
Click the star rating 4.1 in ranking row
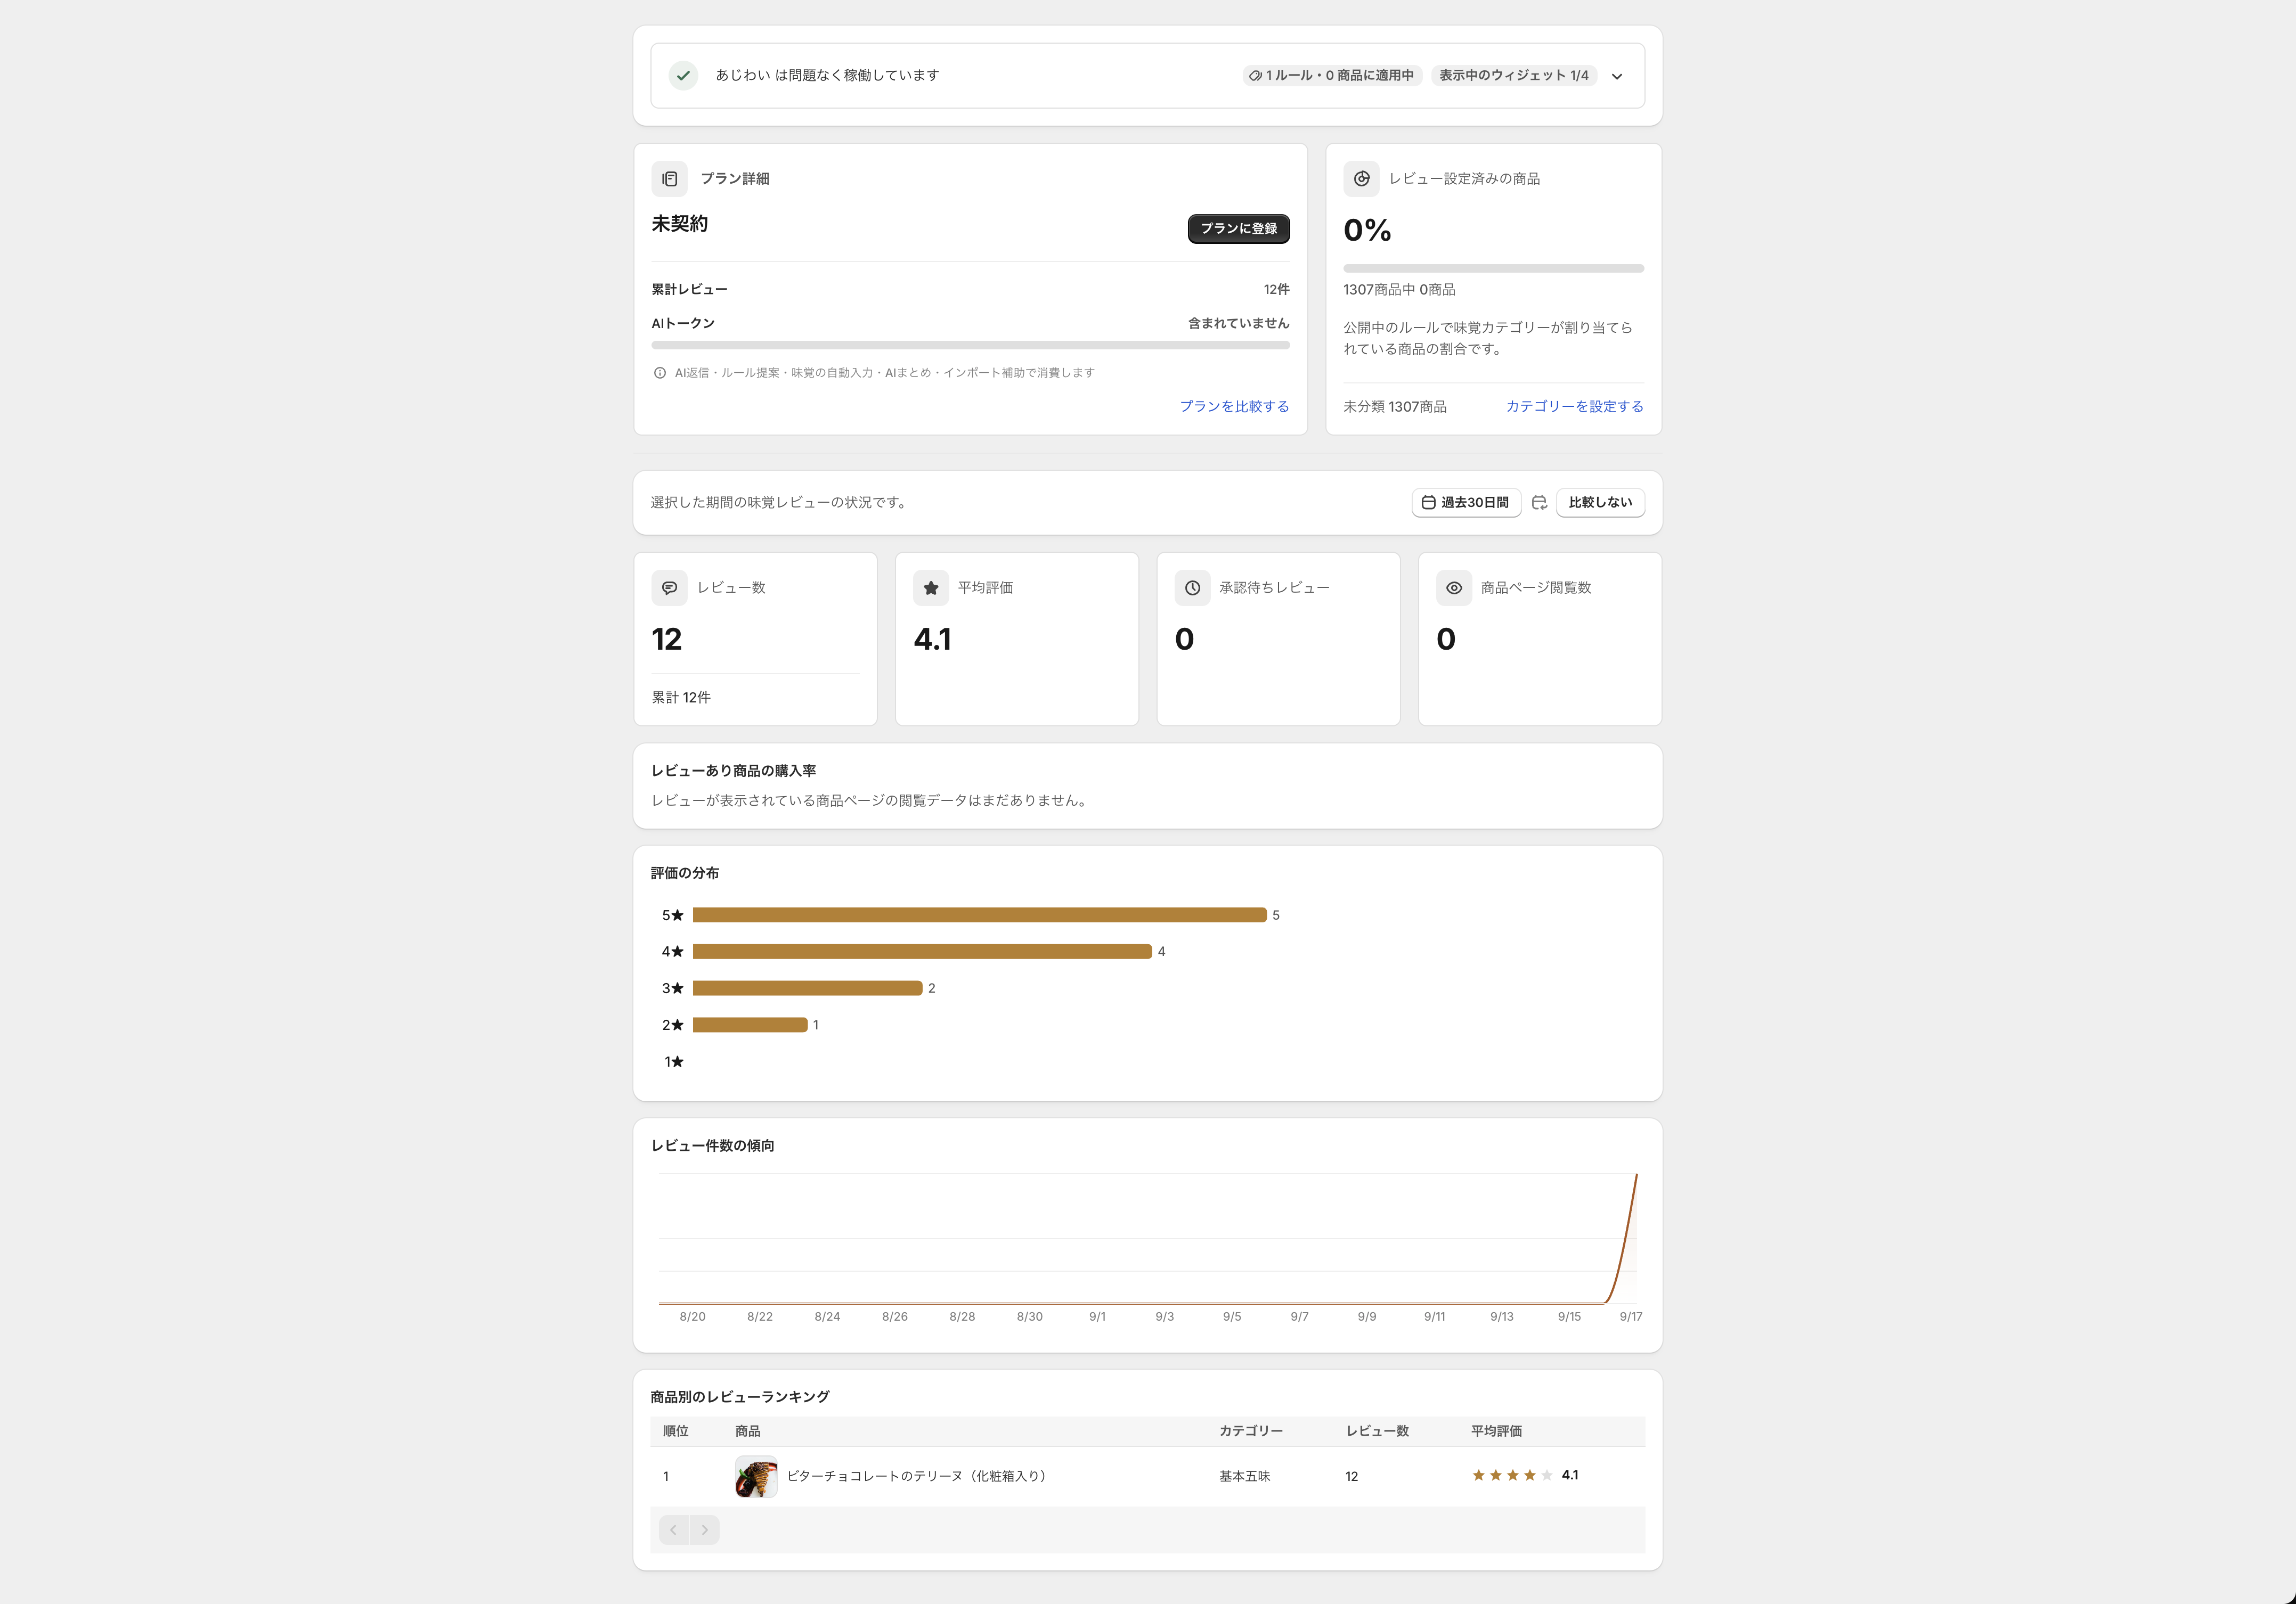point(1524,1475)
